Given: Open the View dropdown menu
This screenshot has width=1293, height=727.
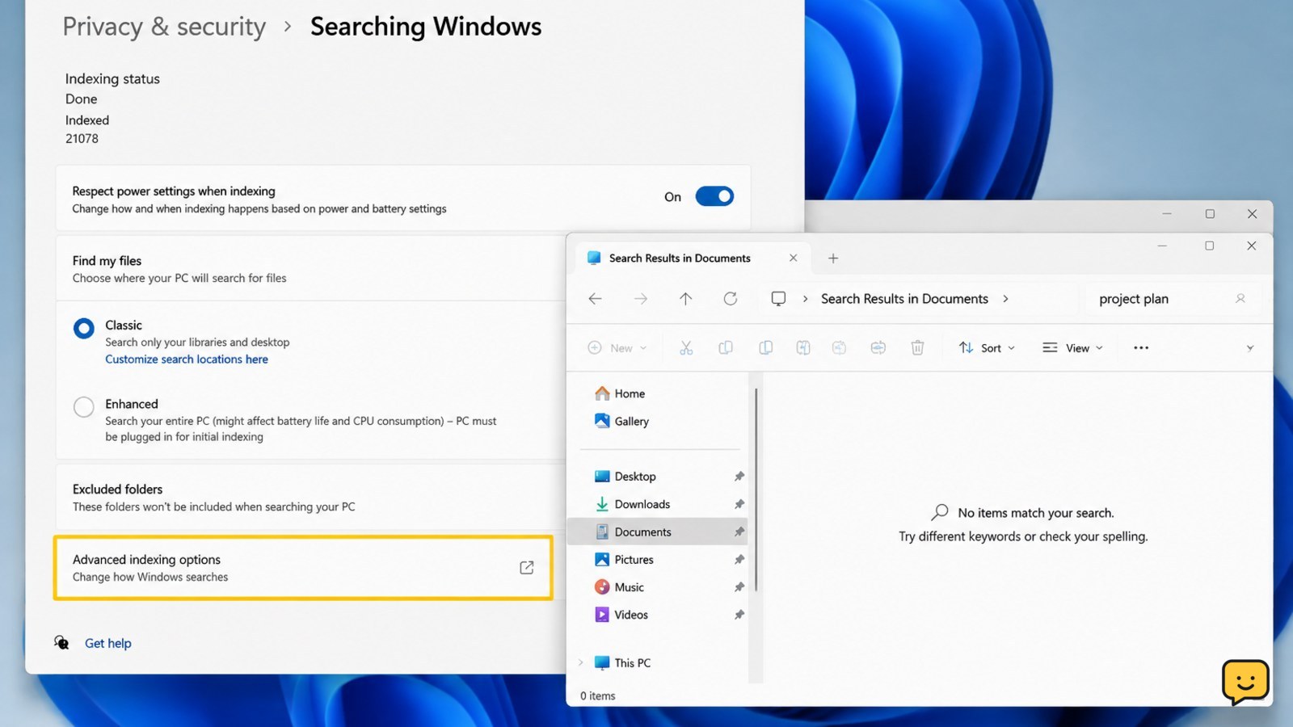Looking at the screenshot, I should pyautogui.click(x=1072, y=347).
